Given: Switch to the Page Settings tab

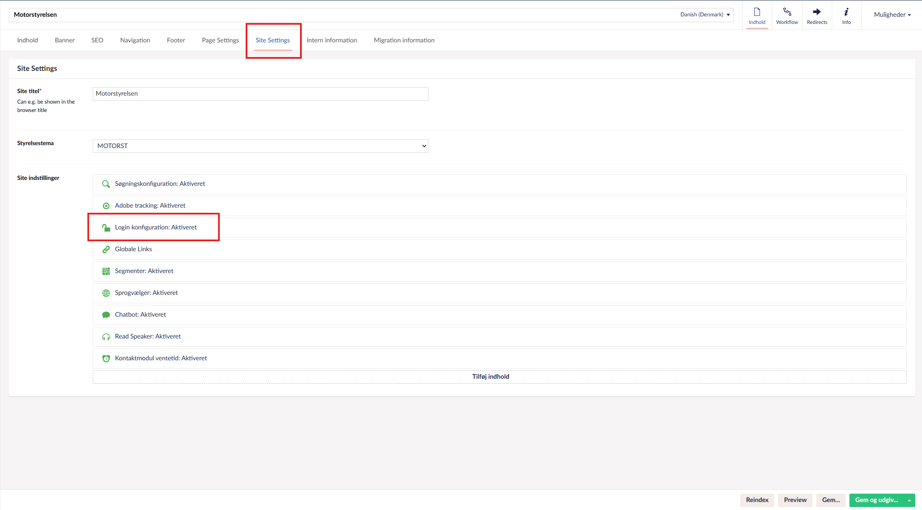Looking at the screenshot, I should pos(220,40).
